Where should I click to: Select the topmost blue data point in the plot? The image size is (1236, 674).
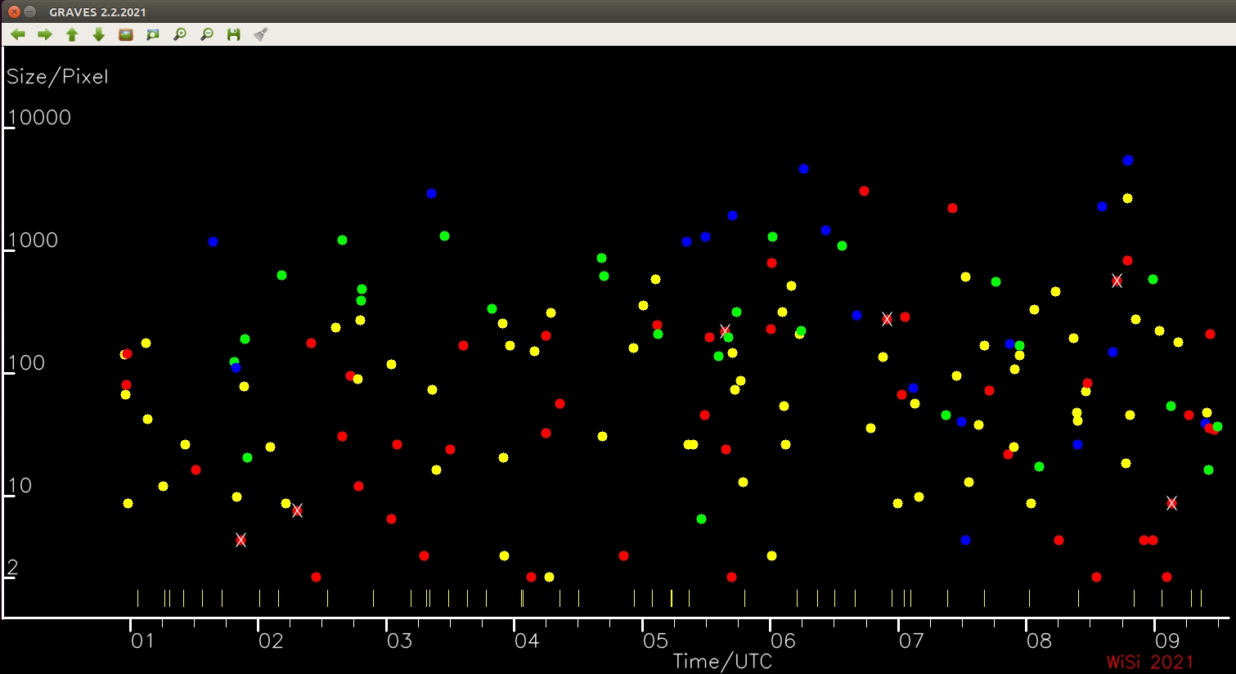(x=1128, y=160)
